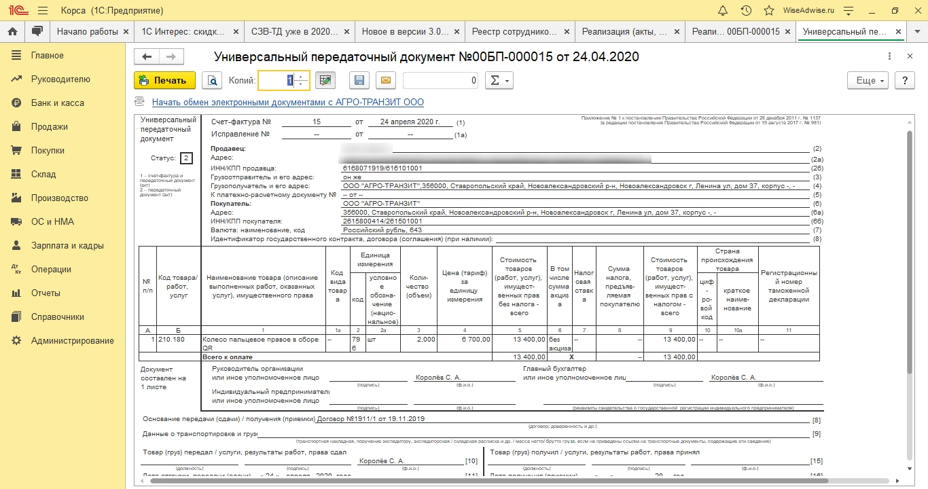Click the print preview magnifier icon
The image size is (928, 489).
pyautogui.click(x=213, y=80)
